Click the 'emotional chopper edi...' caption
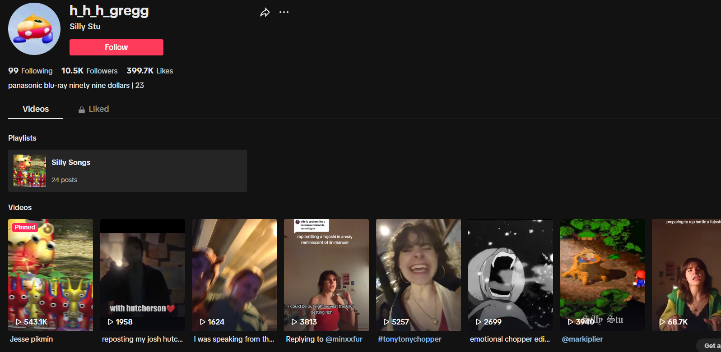Viewport: 721px width, 352px height. pyautogui.click(x=510, y=339)
